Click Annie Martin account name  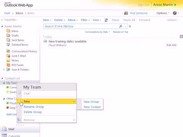click(x=163, y=5)
